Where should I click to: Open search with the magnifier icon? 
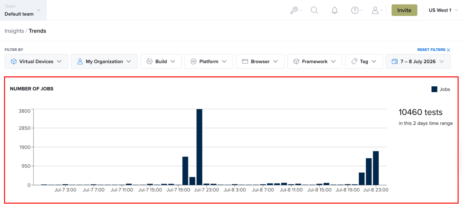314,10
